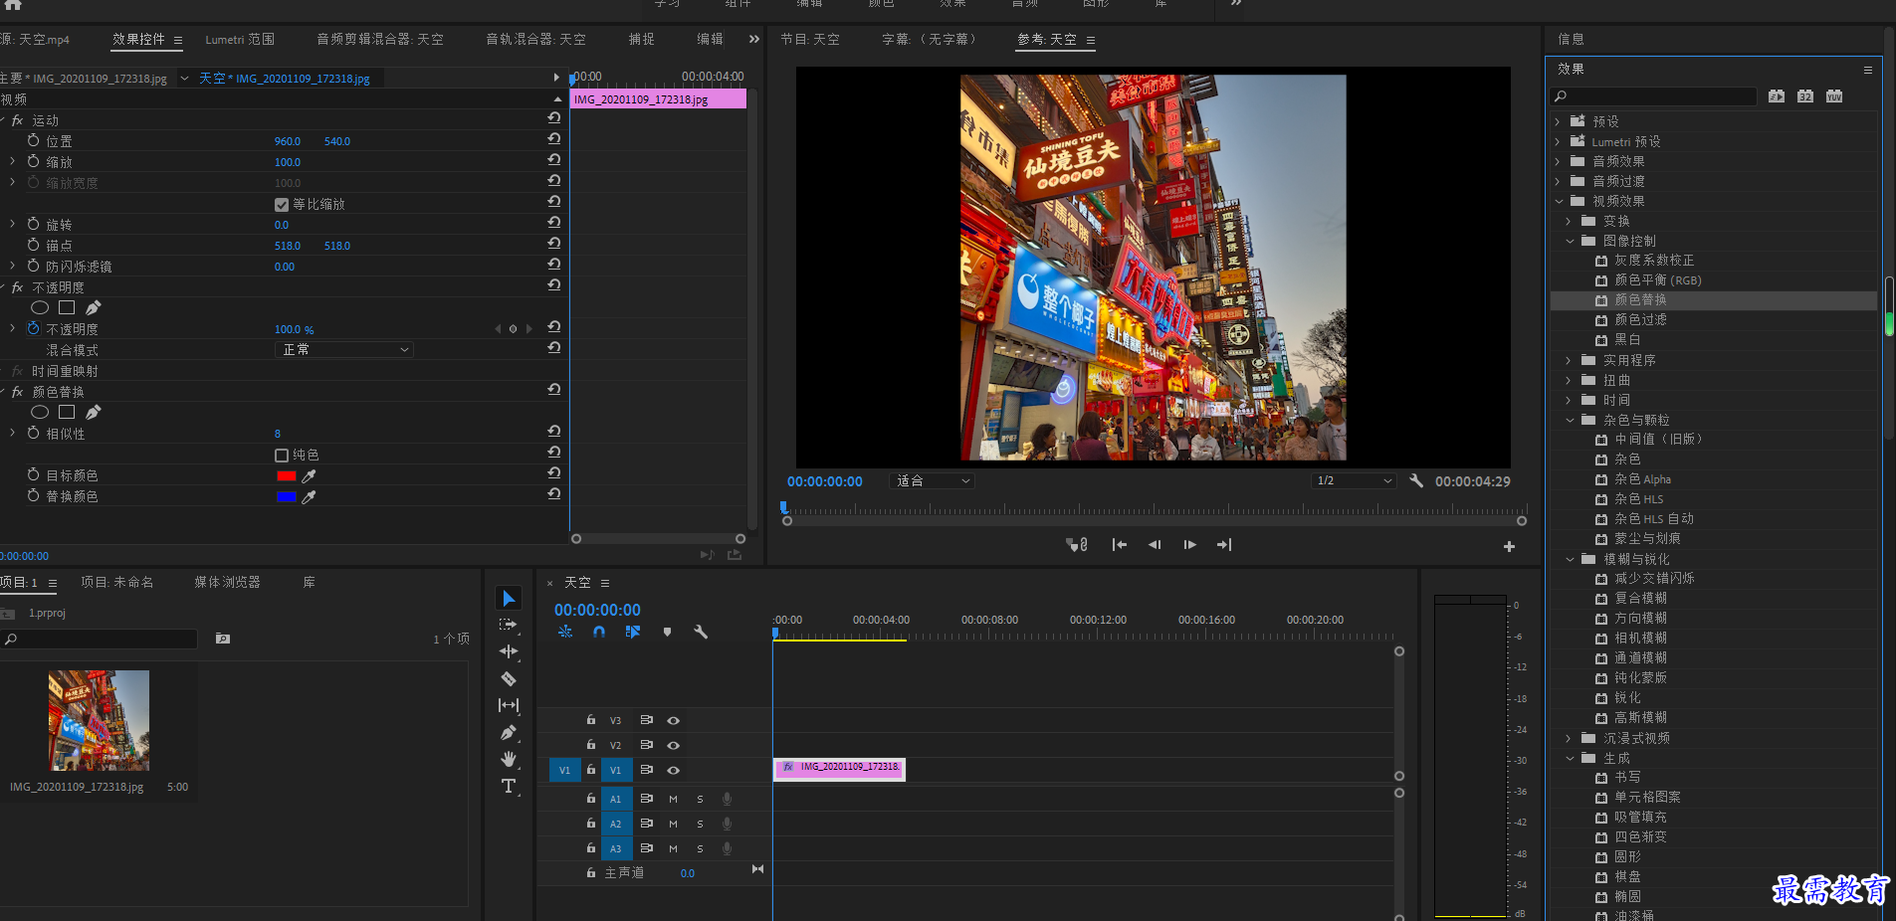Toggle 不透明度 animation stopwatch
Viewport: 1896px width, 921px height.
(x=34, y=328)
